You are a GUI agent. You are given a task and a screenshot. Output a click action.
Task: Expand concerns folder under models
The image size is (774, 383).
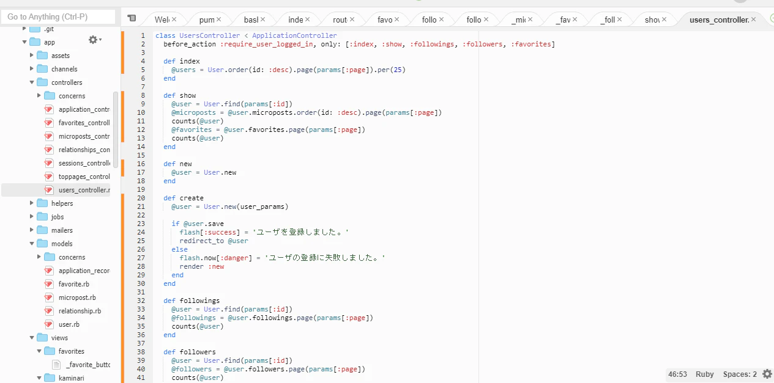coord(39,257)
